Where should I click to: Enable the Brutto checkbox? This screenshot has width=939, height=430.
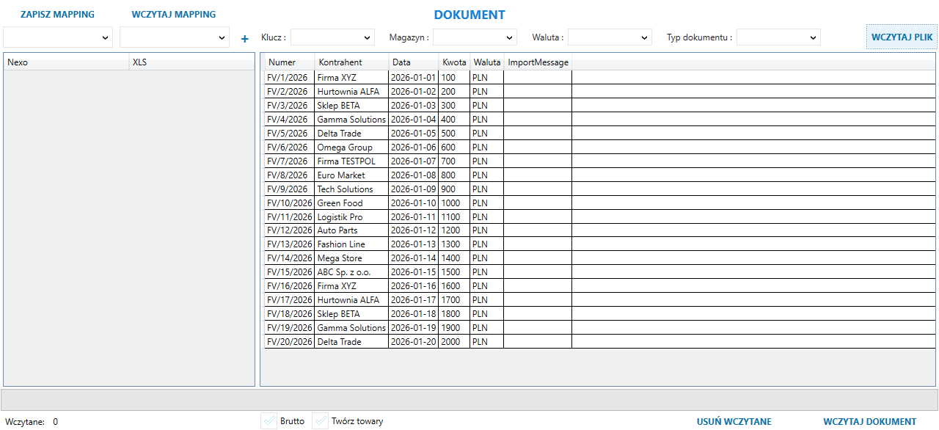point(270,421)
